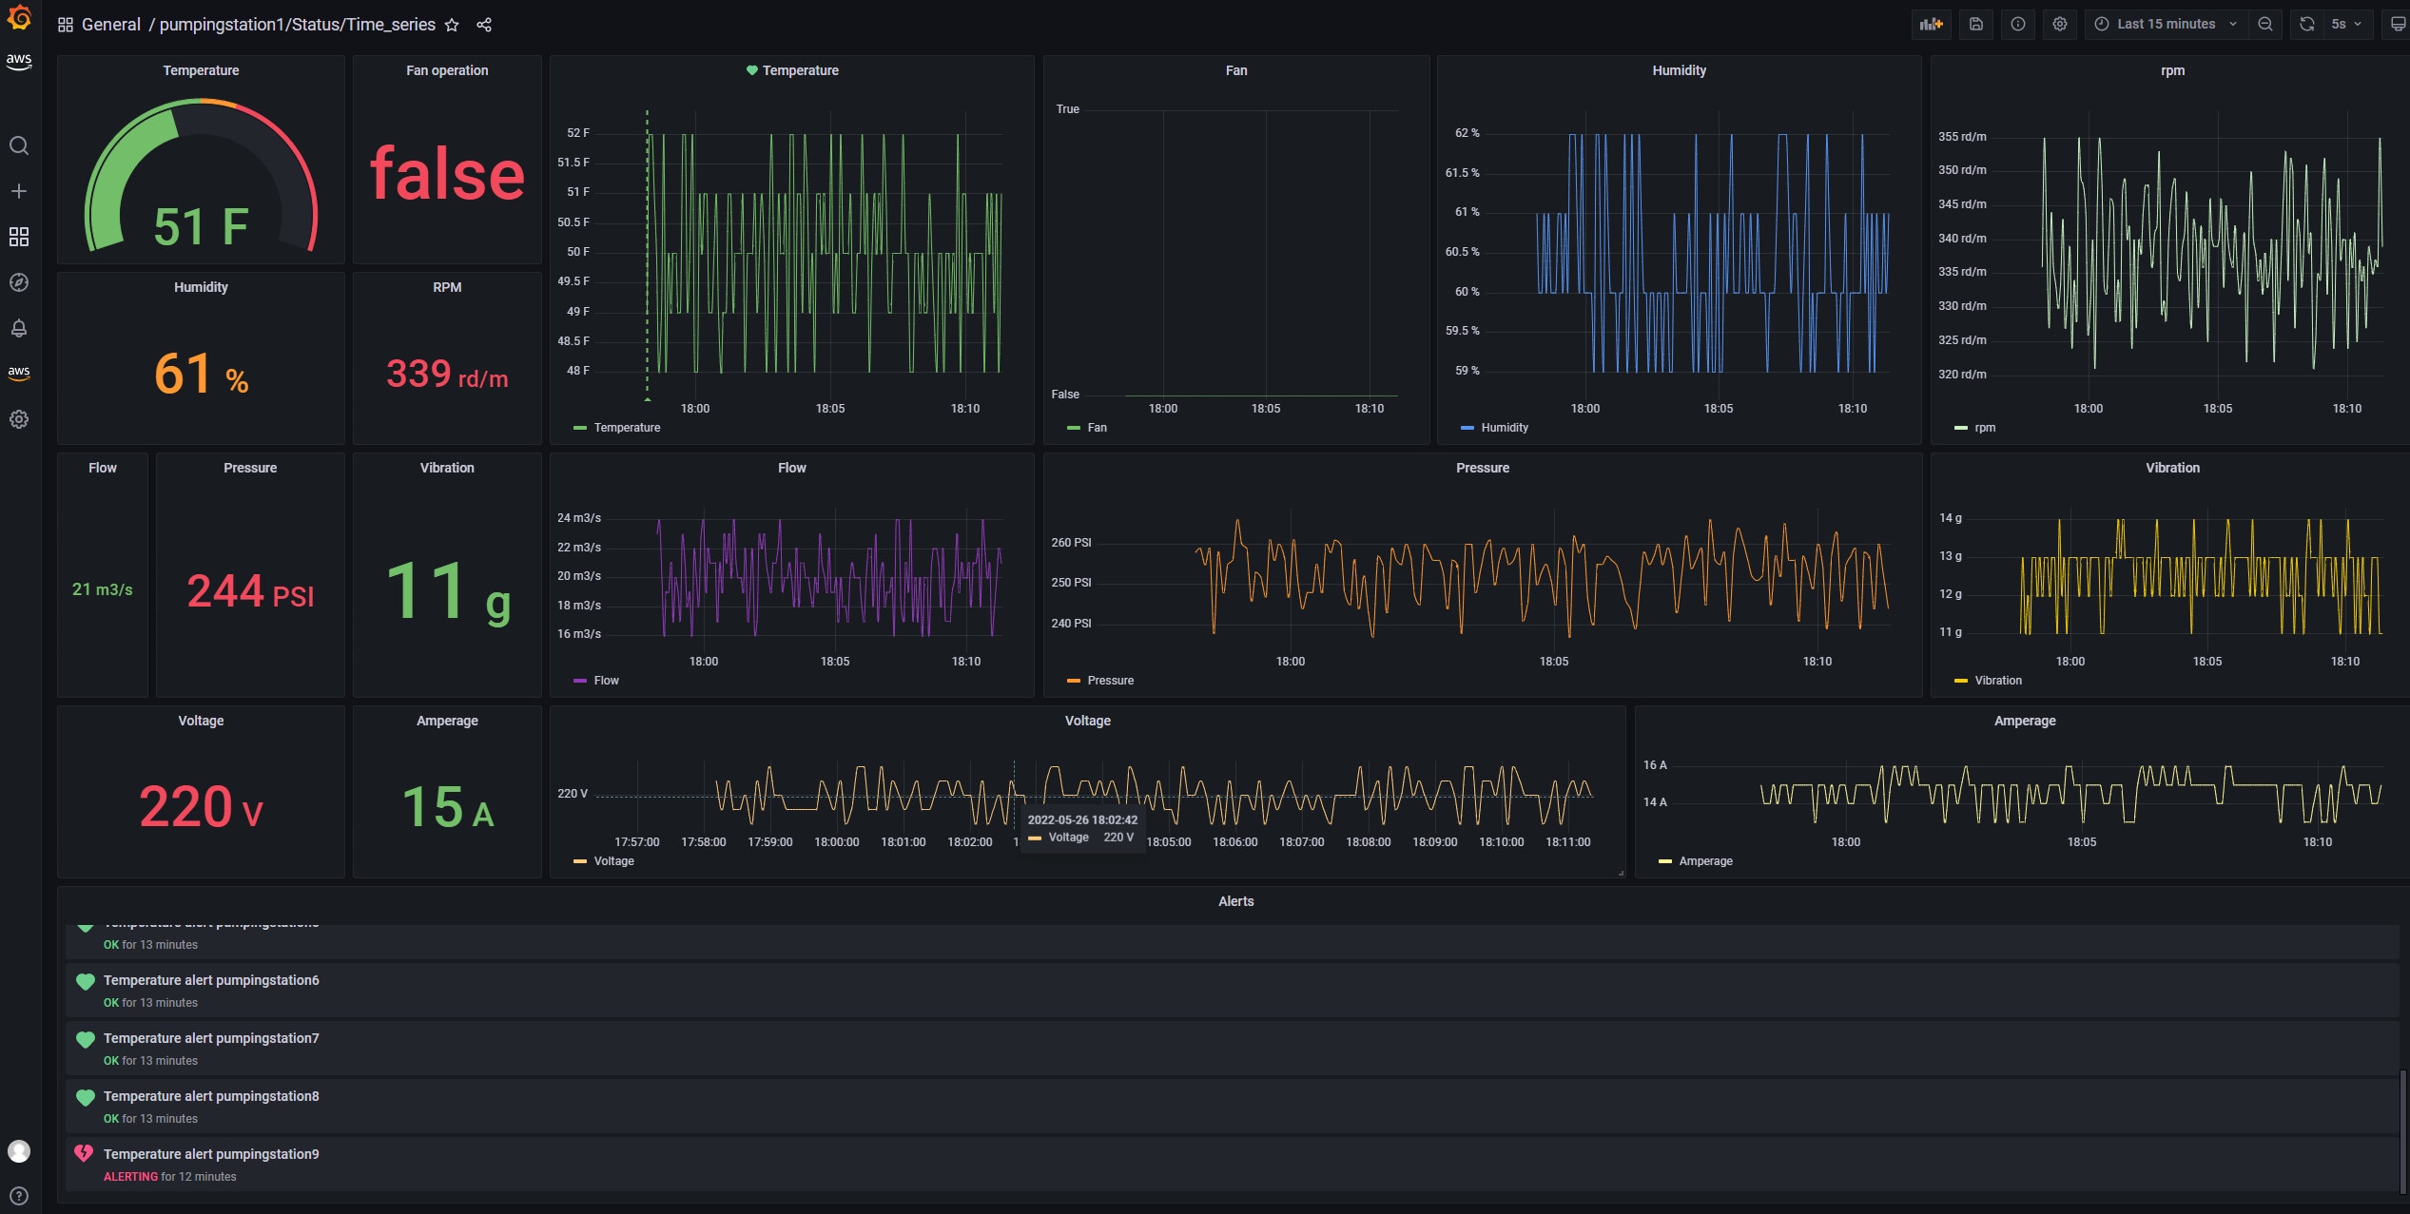The height and width of the screenshot is (1214, 2410).
Task: Open Temperature graph panel title menu
Action: (x=800, y=70)
